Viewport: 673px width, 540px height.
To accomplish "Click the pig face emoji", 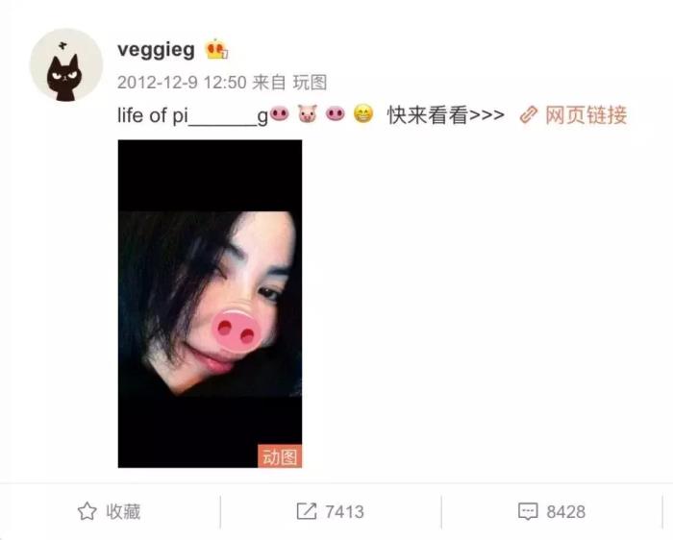I will click(308, 114).
